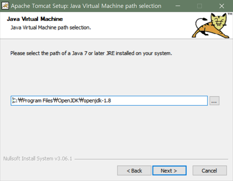Click the window title text
Image resolution: width=233 pixels, height=181 pixels.
click(86, 6)
